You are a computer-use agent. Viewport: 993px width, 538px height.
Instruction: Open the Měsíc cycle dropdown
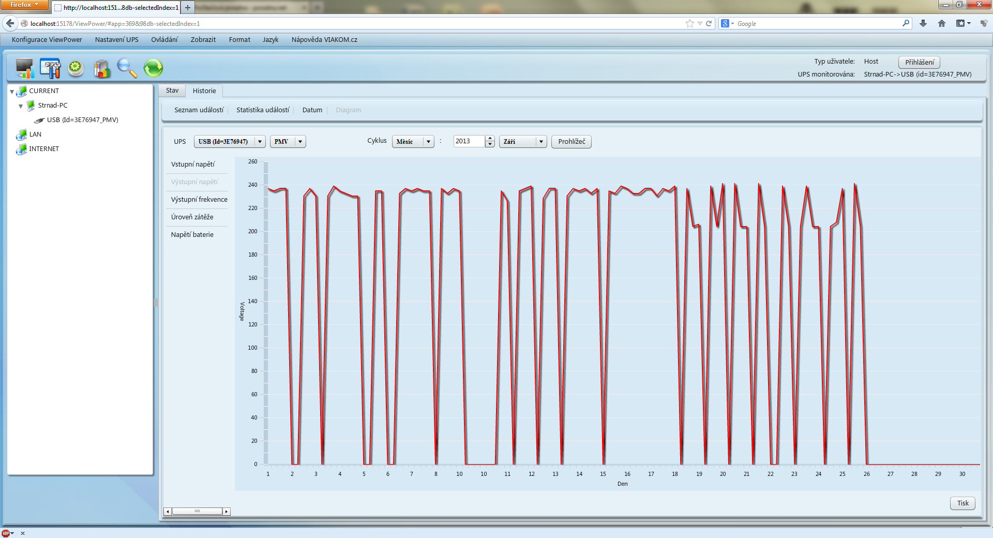pyautogui.click(x=428, y=142)
